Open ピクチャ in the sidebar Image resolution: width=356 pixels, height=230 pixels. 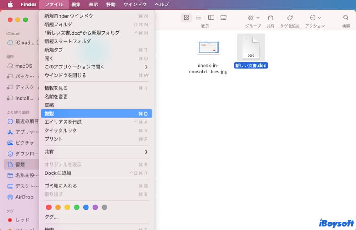point(21,143)
